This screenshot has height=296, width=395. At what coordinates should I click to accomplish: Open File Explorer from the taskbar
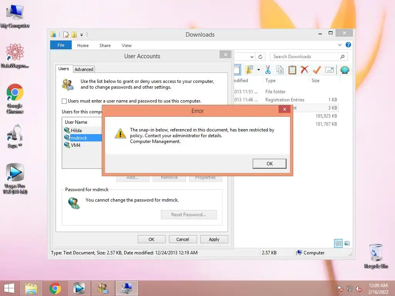[31, 288]
